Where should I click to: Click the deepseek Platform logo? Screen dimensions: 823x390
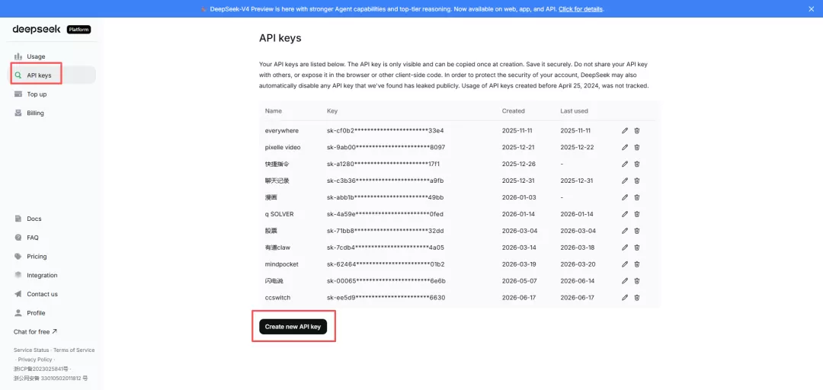click(x=52, y=30)
